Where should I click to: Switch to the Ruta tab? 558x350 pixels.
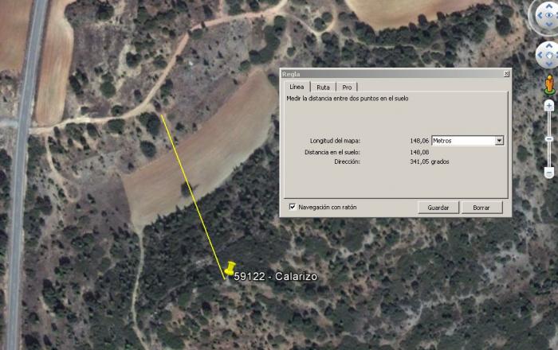323,87
